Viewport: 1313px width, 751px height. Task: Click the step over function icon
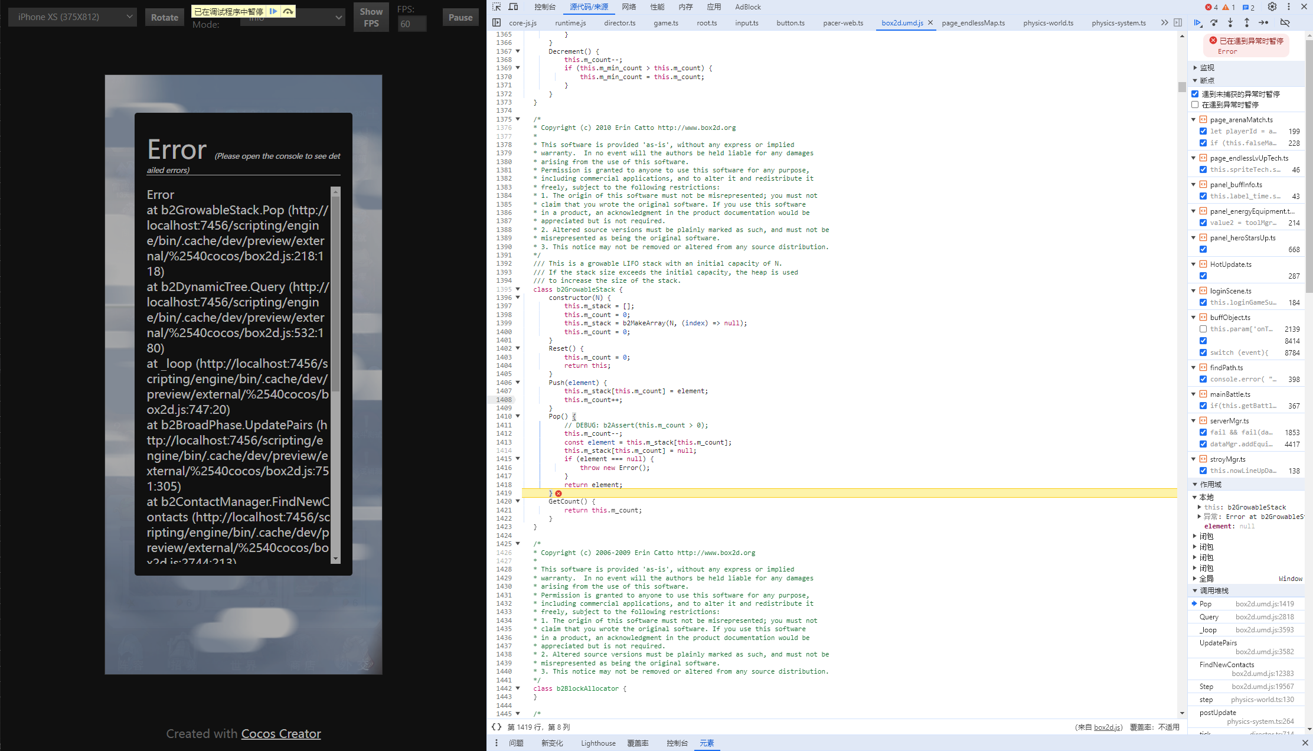(x=1214, y=23)
